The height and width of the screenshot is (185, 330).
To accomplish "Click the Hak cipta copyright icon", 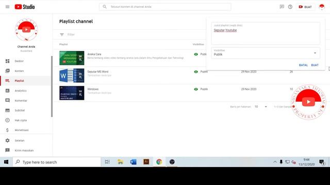I will [7, 120].
